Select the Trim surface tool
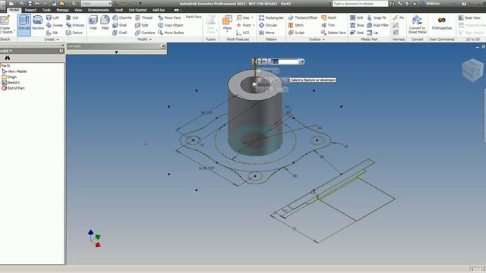 point(328,25)
